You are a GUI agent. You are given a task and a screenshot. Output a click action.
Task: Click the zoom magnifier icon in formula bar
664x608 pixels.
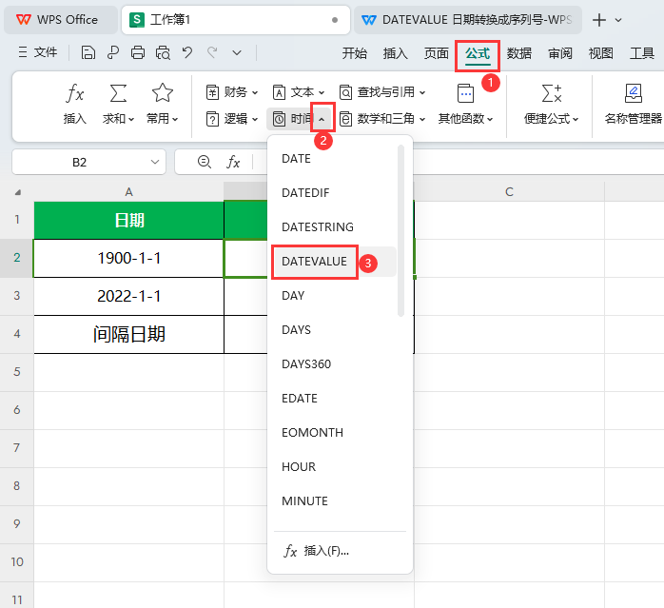click(205, 162)
